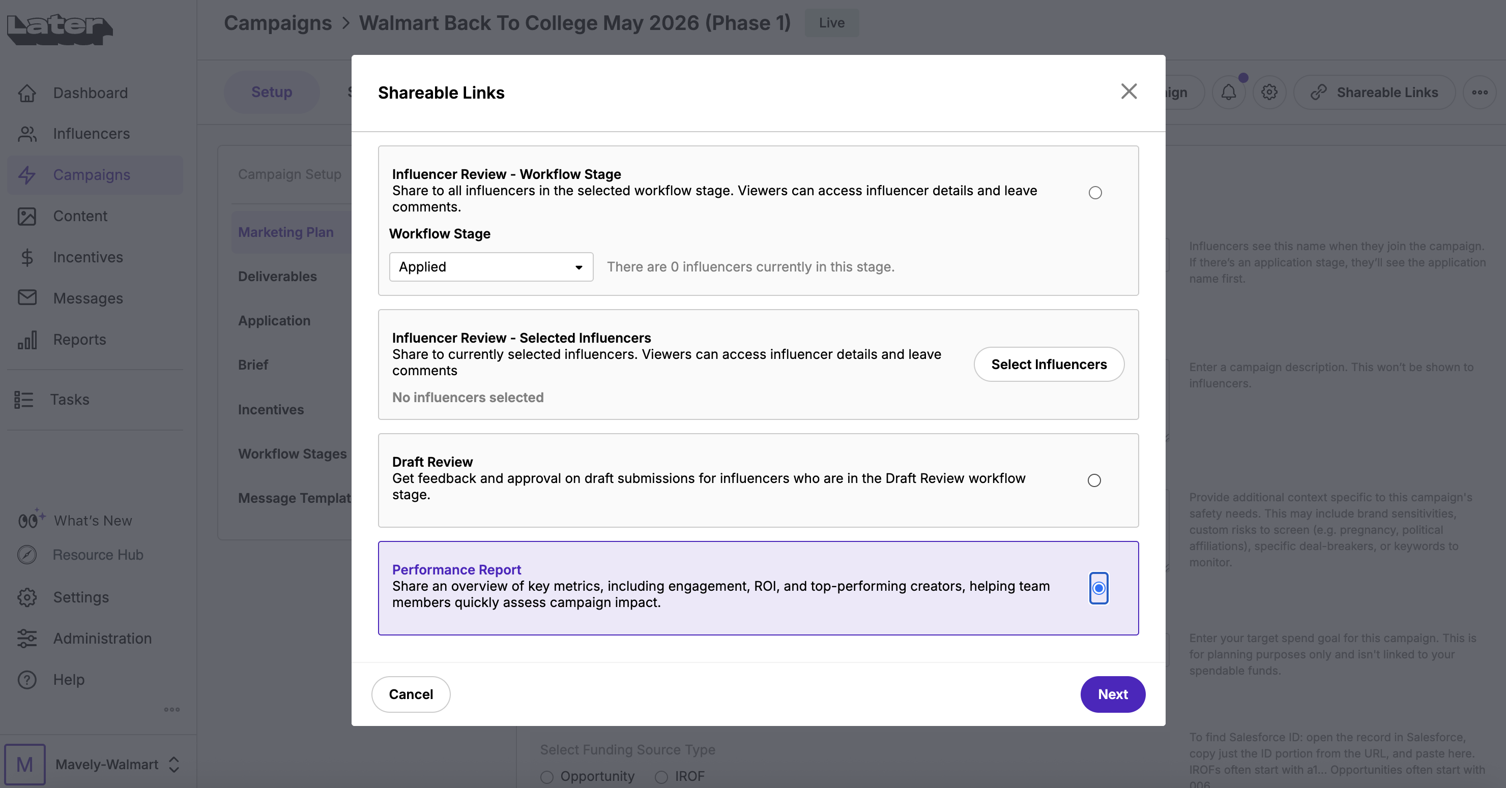The image size is (1506, 788).
Task: Close the Shareable Links dialog
Action: 1129,91
